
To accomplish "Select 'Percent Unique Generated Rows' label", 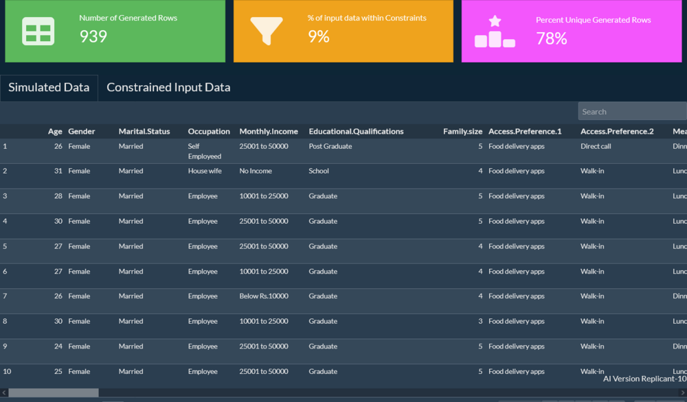I will [594, 20].
